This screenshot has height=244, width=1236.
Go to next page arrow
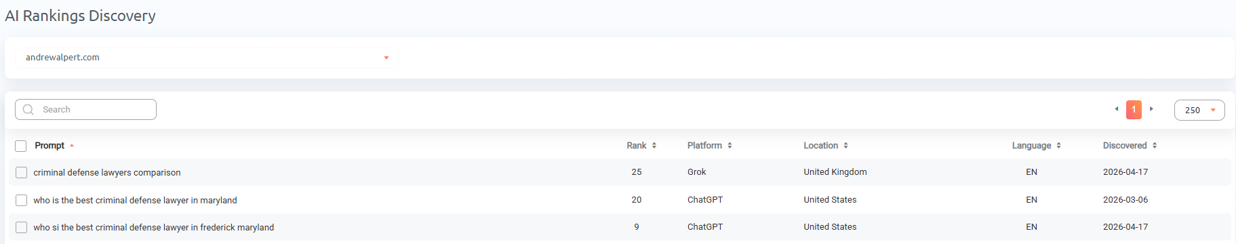point(1151,109)
